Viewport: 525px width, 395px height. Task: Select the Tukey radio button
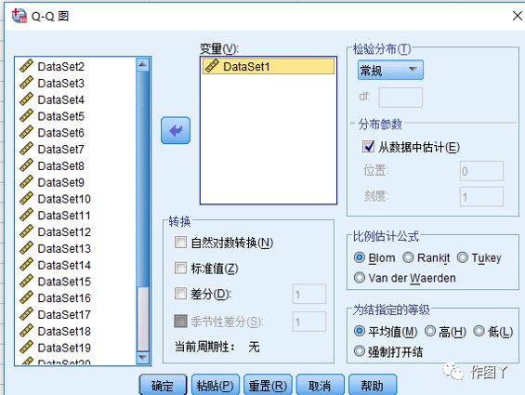463,257
